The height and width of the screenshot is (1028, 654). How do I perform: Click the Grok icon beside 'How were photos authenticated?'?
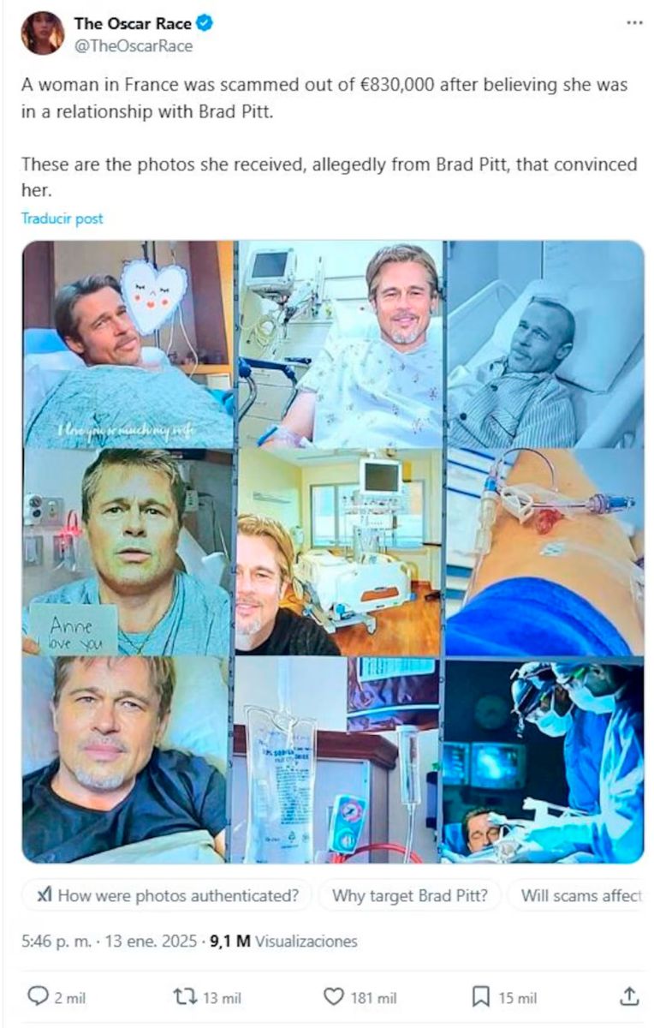coord(45,896)
